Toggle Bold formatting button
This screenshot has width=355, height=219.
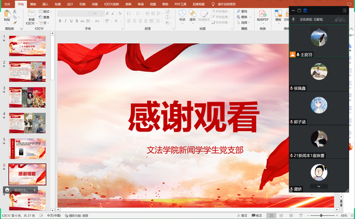60,21
